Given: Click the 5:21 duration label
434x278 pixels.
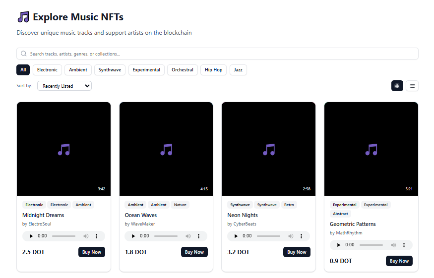Looking at the screenshot, I should click(x=409, y=189).
